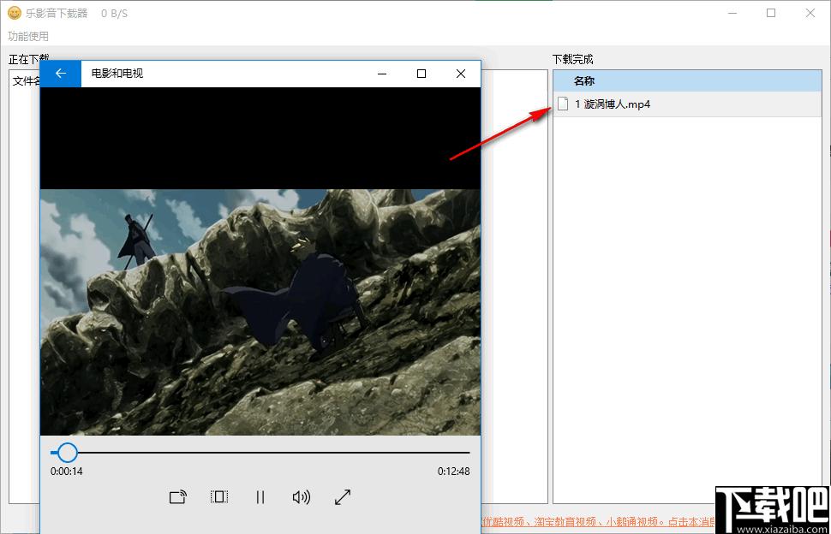
Task: Enter fullscreen with the diagonal arrows icon
Action: [343, 497]
